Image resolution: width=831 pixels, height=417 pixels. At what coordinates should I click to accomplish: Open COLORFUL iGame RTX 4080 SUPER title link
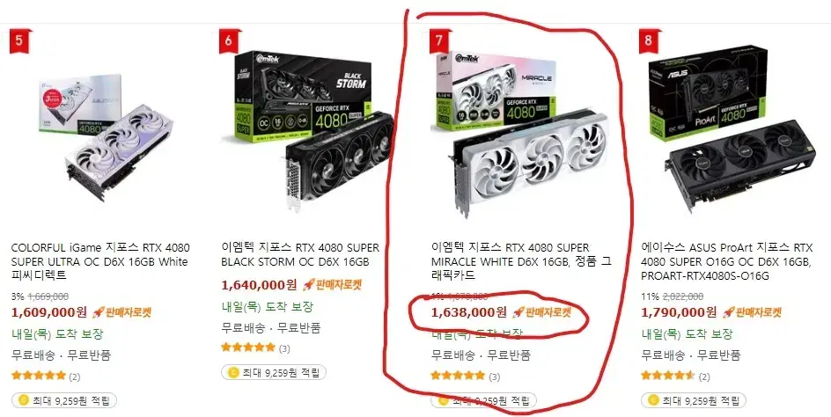point(100,262)
